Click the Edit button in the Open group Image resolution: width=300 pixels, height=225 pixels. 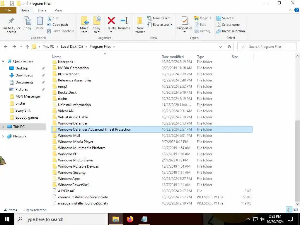200,25
